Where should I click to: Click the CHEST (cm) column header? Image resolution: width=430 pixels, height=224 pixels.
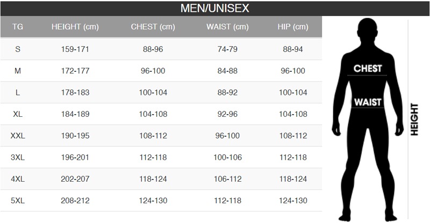(x=153, y=27)
